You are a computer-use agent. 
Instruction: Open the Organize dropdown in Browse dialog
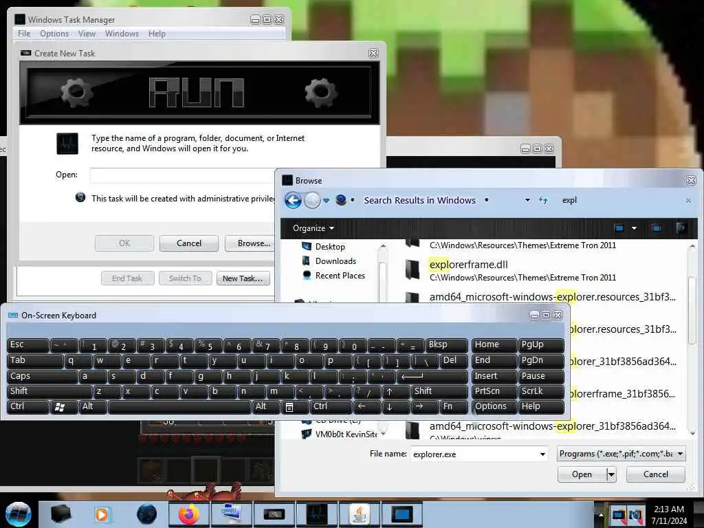(x=313, y=228)
